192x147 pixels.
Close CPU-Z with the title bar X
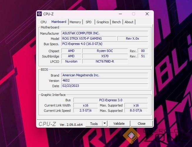[x=147, y=14]
